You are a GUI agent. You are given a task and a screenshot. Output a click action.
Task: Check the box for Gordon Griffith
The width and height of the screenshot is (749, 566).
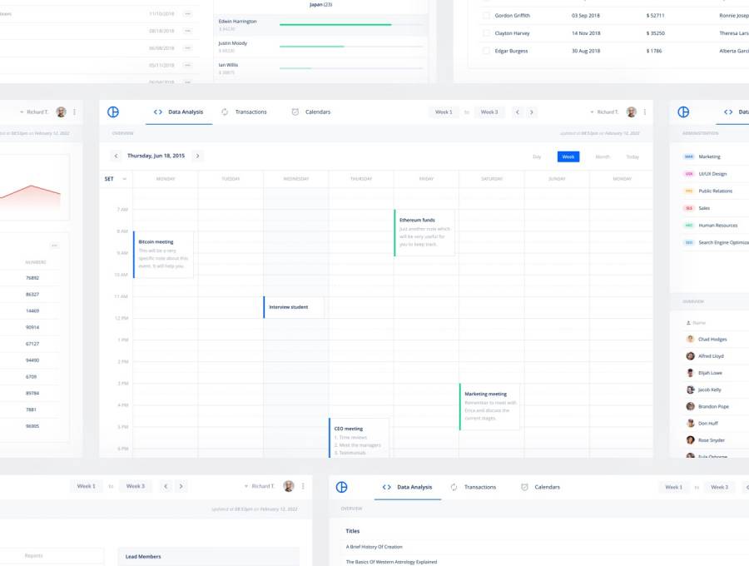tap(485, 15)
